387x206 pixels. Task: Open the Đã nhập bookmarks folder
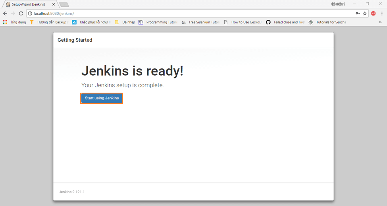click(x=125, y=22)
